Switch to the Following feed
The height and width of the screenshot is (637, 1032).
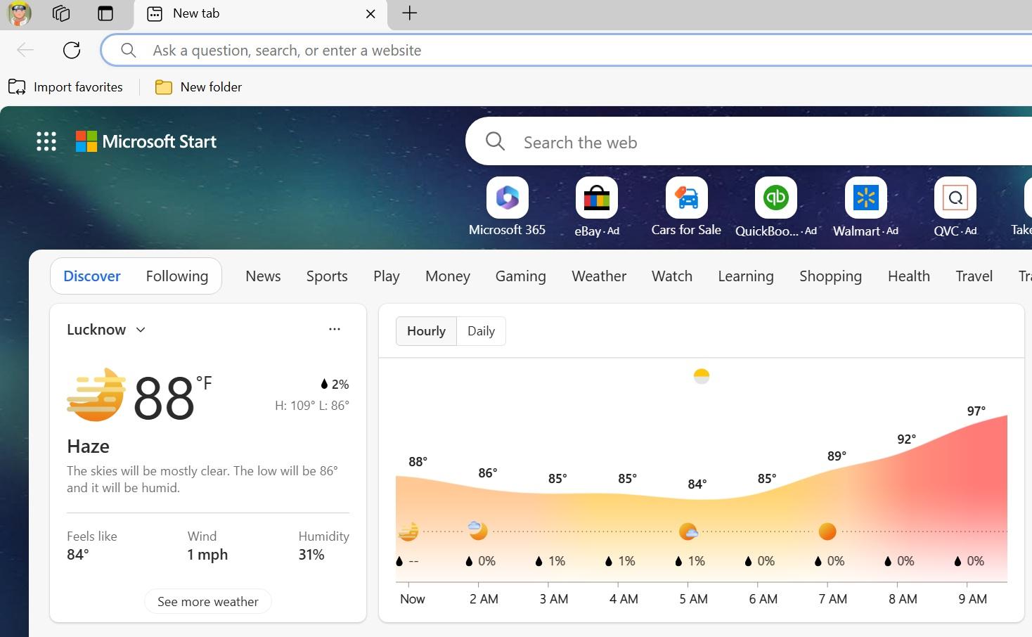click(x=176, y=276)
